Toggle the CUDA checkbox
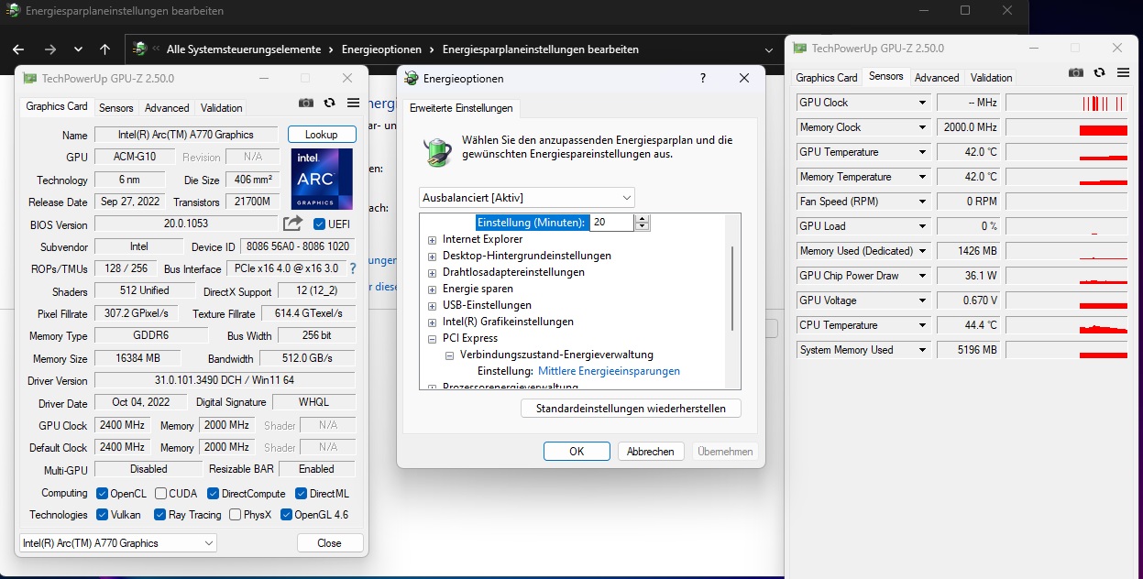Image resolution: width=1143 pixels, height=579 pixels. 159,493
